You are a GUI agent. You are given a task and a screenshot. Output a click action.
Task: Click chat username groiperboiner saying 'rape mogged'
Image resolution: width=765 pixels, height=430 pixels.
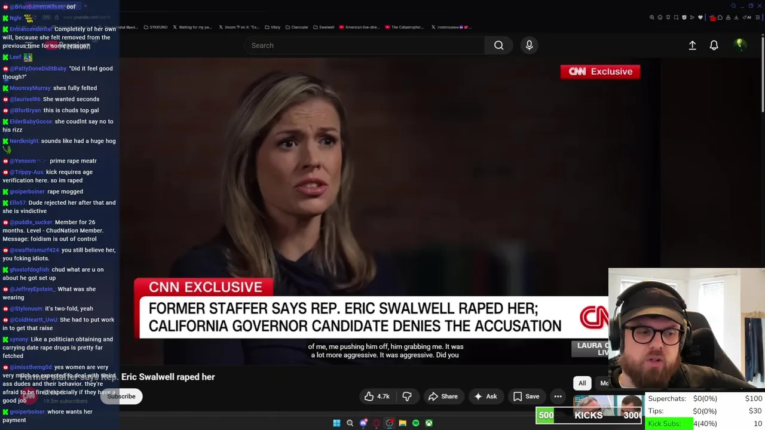point(27,192)
